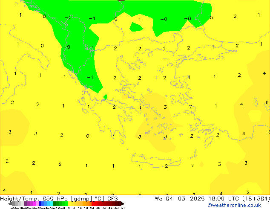Click the 18:00 UTC time label
Viewport: 270px width, 209px height.
(224, 199)
